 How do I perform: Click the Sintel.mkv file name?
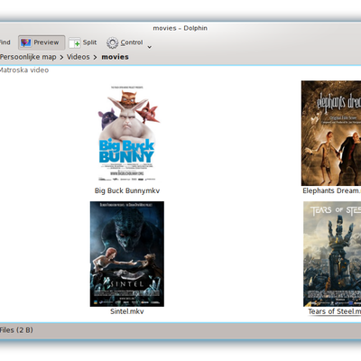pyautogui.click(x=127, y=311)
